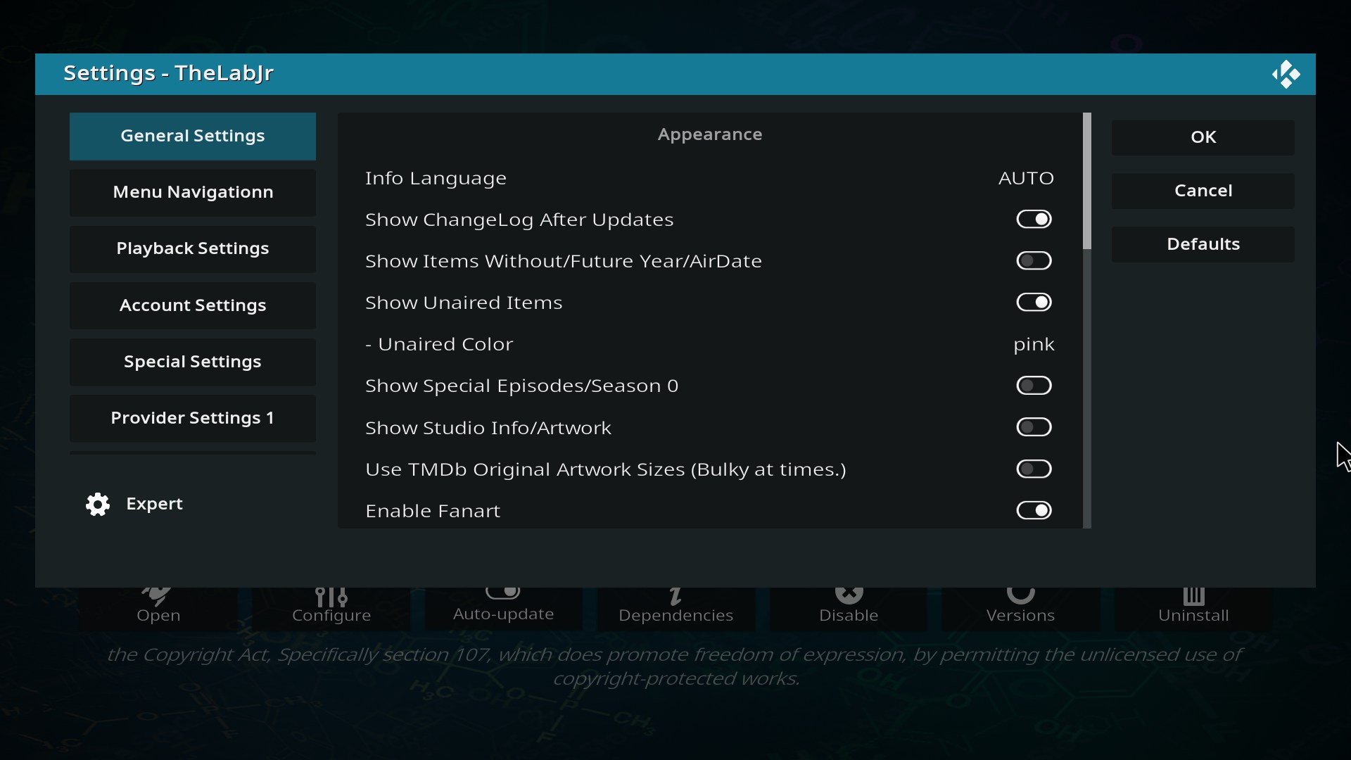Enable Show Special Episodes/Season 0

(1033, 386)
